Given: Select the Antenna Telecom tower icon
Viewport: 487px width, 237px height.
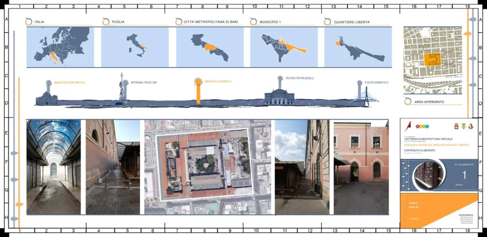Looking at the screenshot, I should [x=122, y=89].
